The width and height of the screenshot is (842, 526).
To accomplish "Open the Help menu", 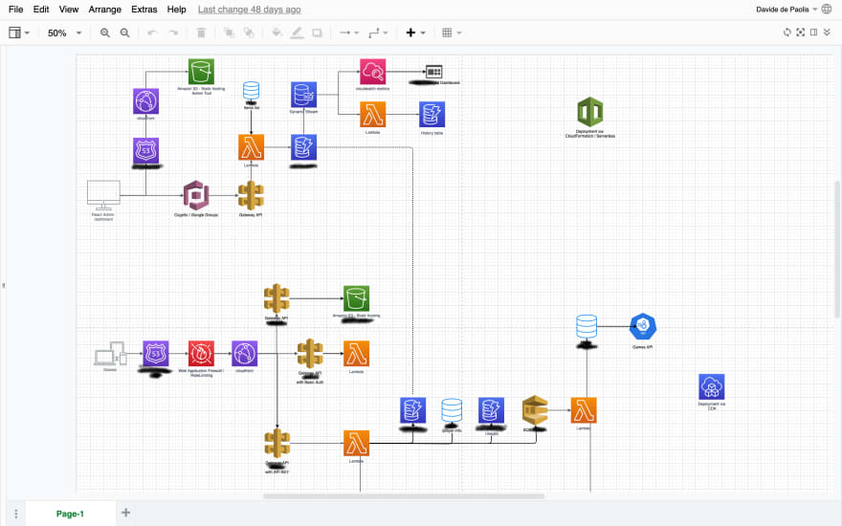I will coord(176,10).
